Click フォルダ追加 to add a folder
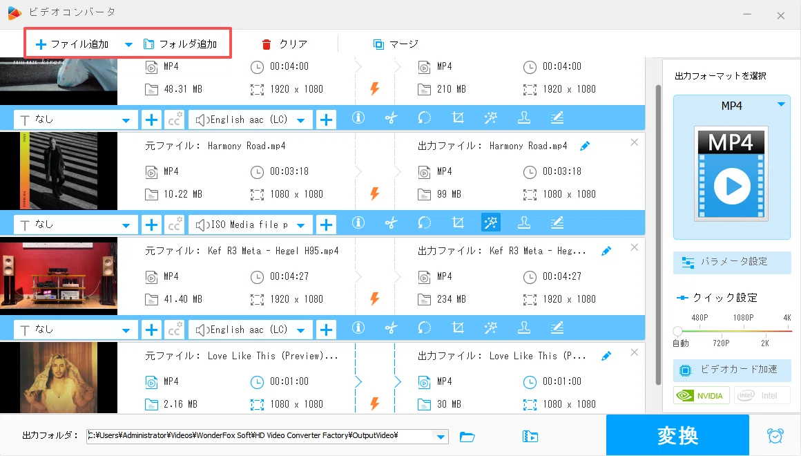The width and height of the screenshot is (801, 456). click(x=180, y=44)
